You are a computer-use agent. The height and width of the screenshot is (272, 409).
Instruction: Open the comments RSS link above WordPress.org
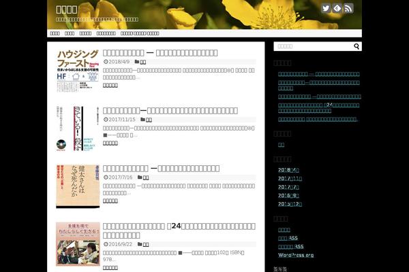click(291, 247)
